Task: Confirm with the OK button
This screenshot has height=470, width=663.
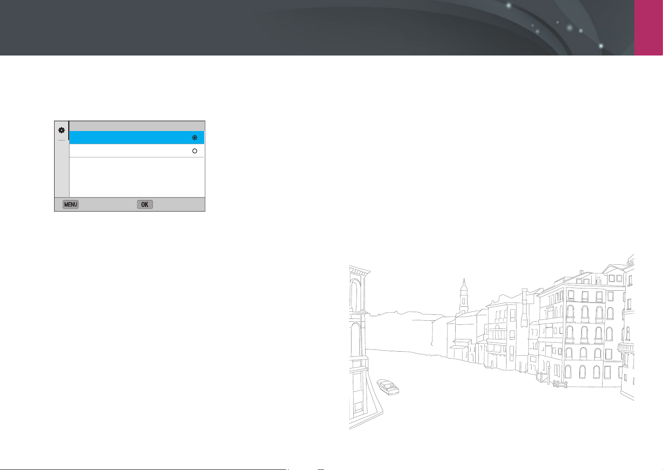Action: click(145, 204)
